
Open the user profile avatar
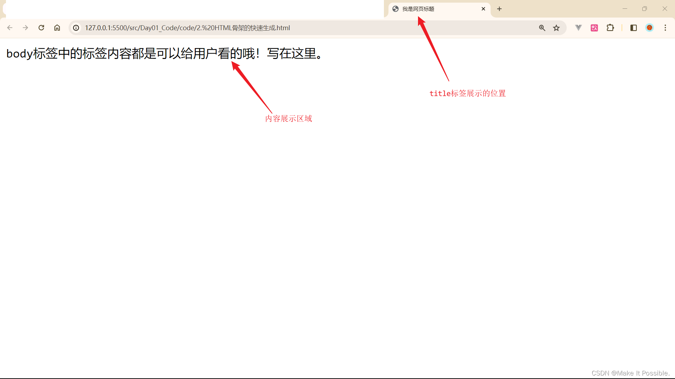coord(649,28)
